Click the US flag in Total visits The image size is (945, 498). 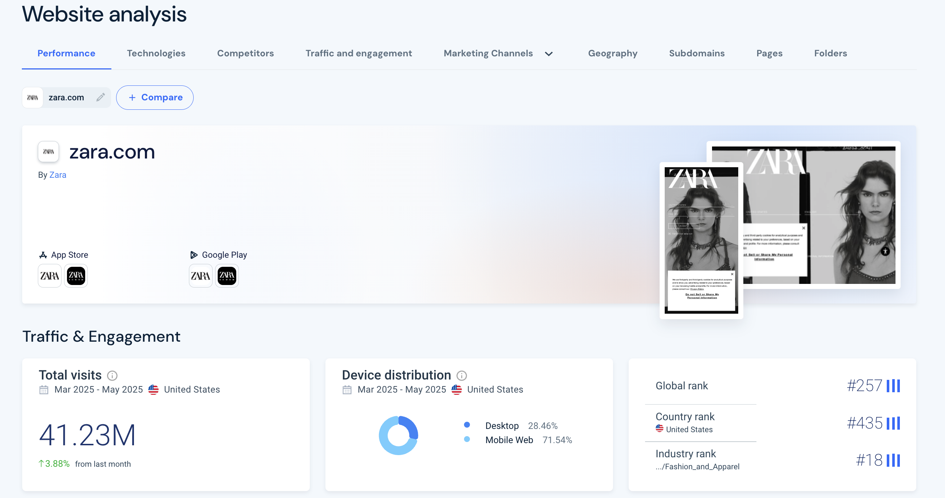point(153,390)
